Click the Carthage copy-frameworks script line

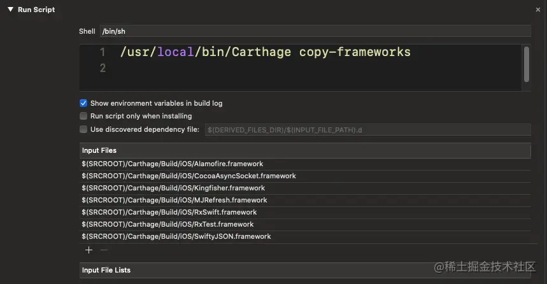coord(266,52)
